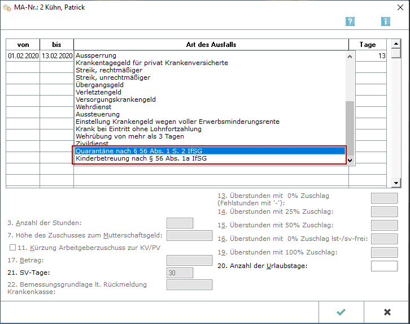Confirm with the green checkmark button
The height and width of the screenshot is (324, 410).
click(x=341, y=312)
